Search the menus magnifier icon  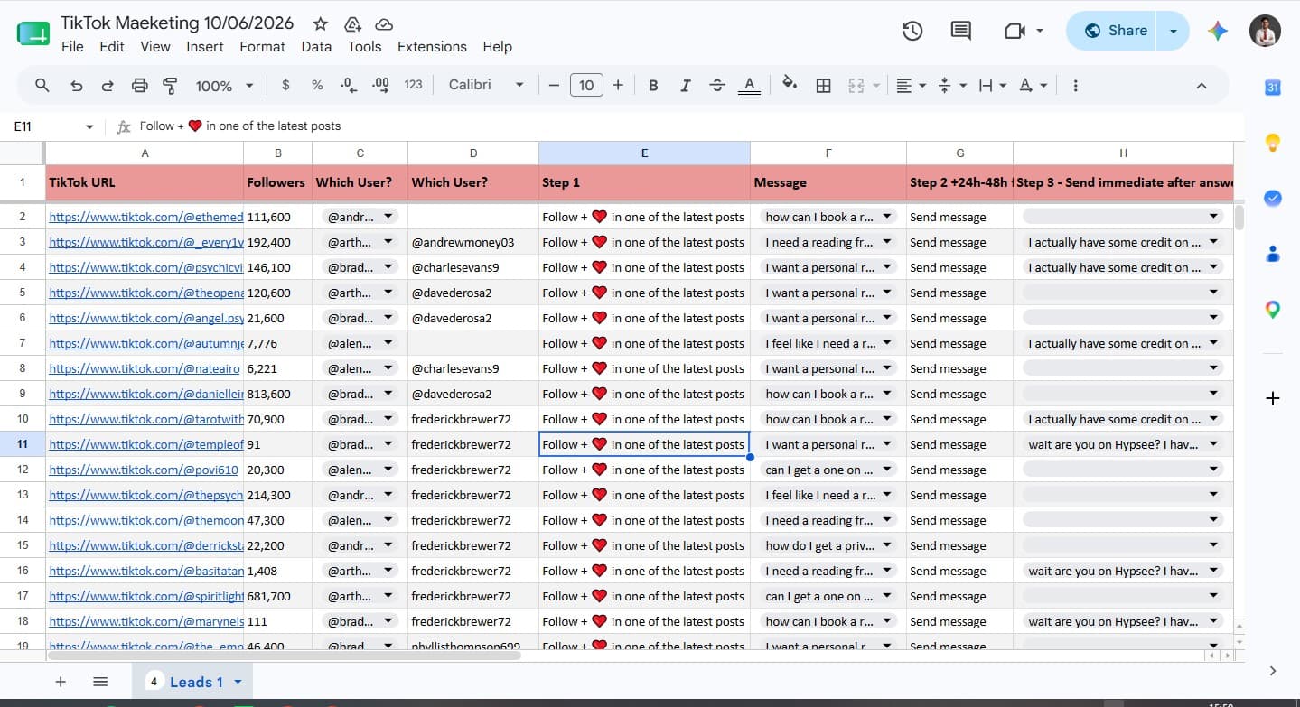42,85
